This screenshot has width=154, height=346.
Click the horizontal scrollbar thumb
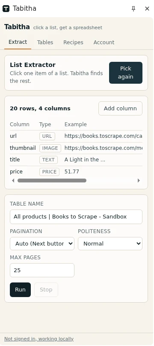[x=52, y=180]
